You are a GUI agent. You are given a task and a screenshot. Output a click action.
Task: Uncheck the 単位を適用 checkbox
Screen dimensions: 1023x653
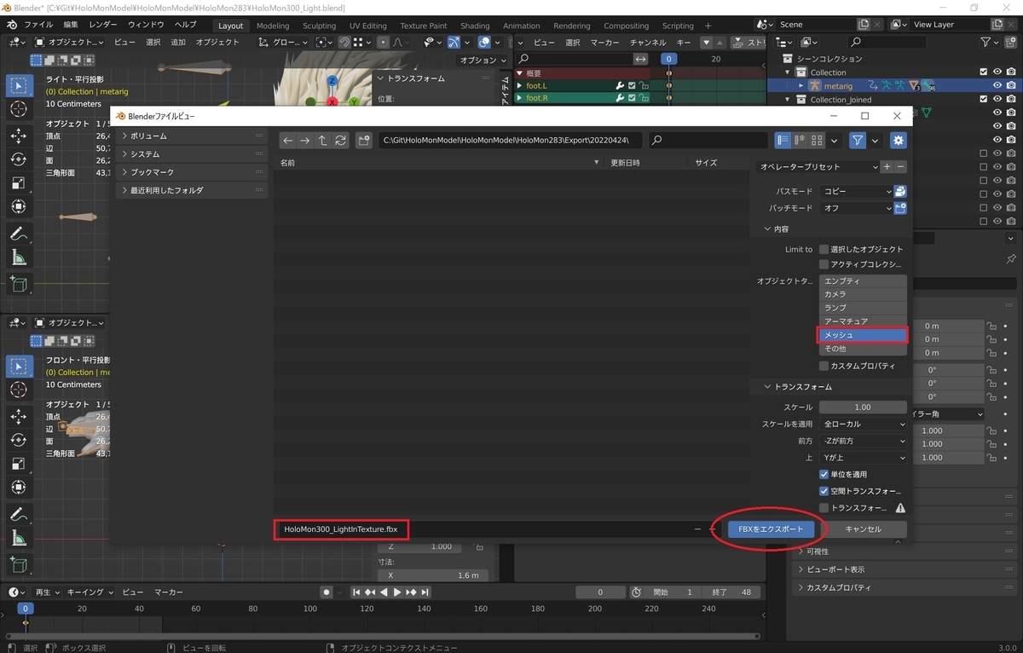coord(824,474)
